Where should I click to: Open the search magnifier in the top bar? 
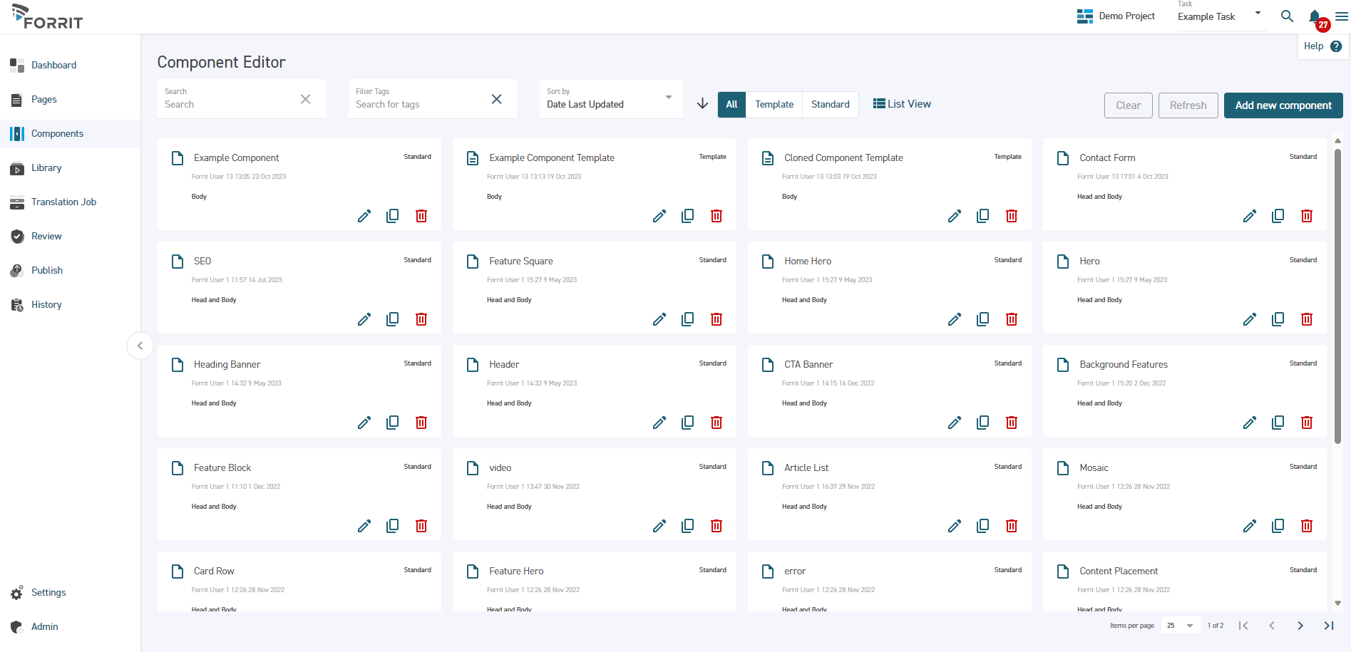click(x=1287, y=16)
